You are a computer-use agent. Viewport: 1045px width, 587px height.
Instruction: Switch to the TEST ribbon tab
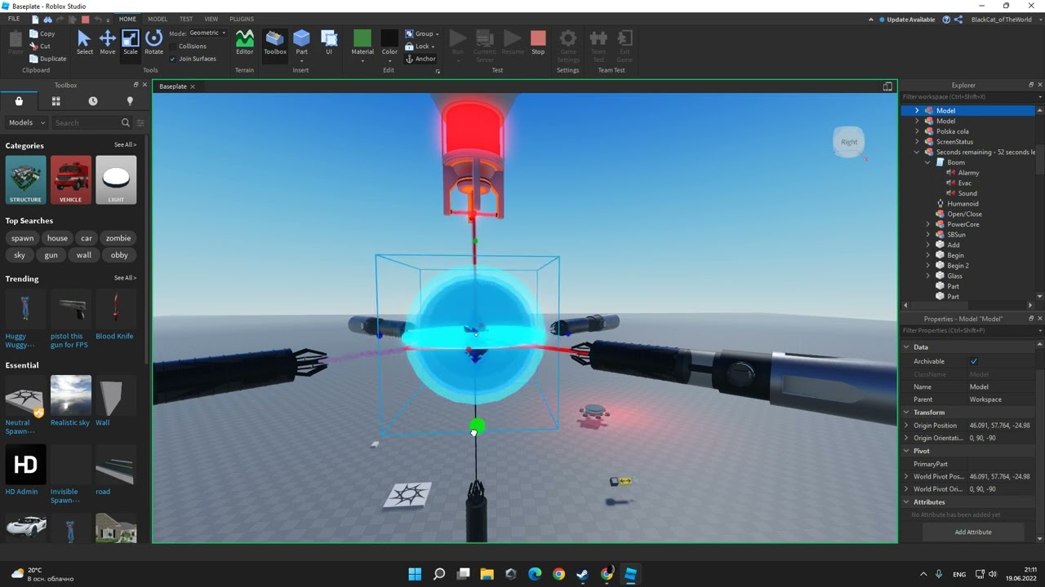coord(186,19)
